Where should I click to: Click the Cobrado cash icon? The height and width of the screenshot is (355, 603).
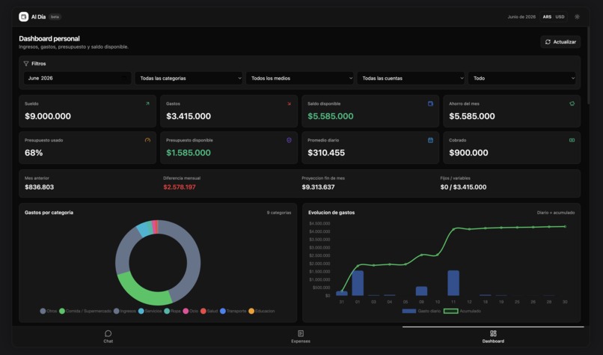[572, 140]
